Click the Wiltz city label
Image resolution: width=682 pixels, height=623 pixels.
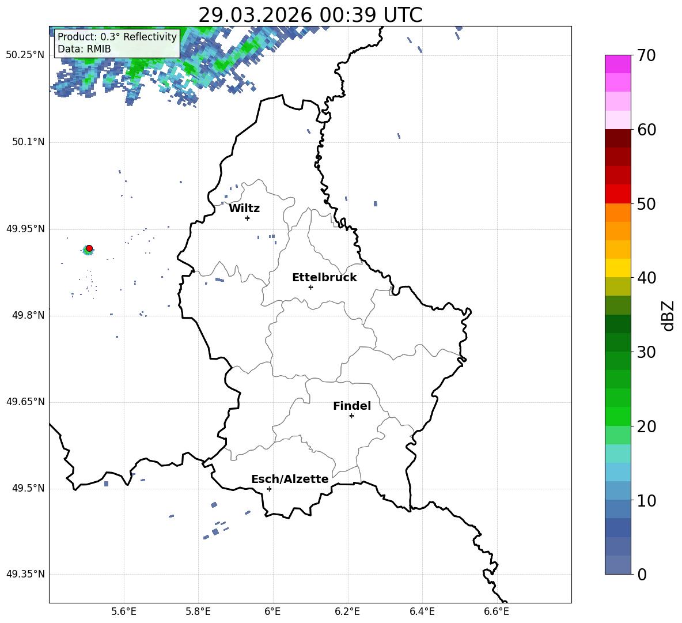click(x=244, y=209)
